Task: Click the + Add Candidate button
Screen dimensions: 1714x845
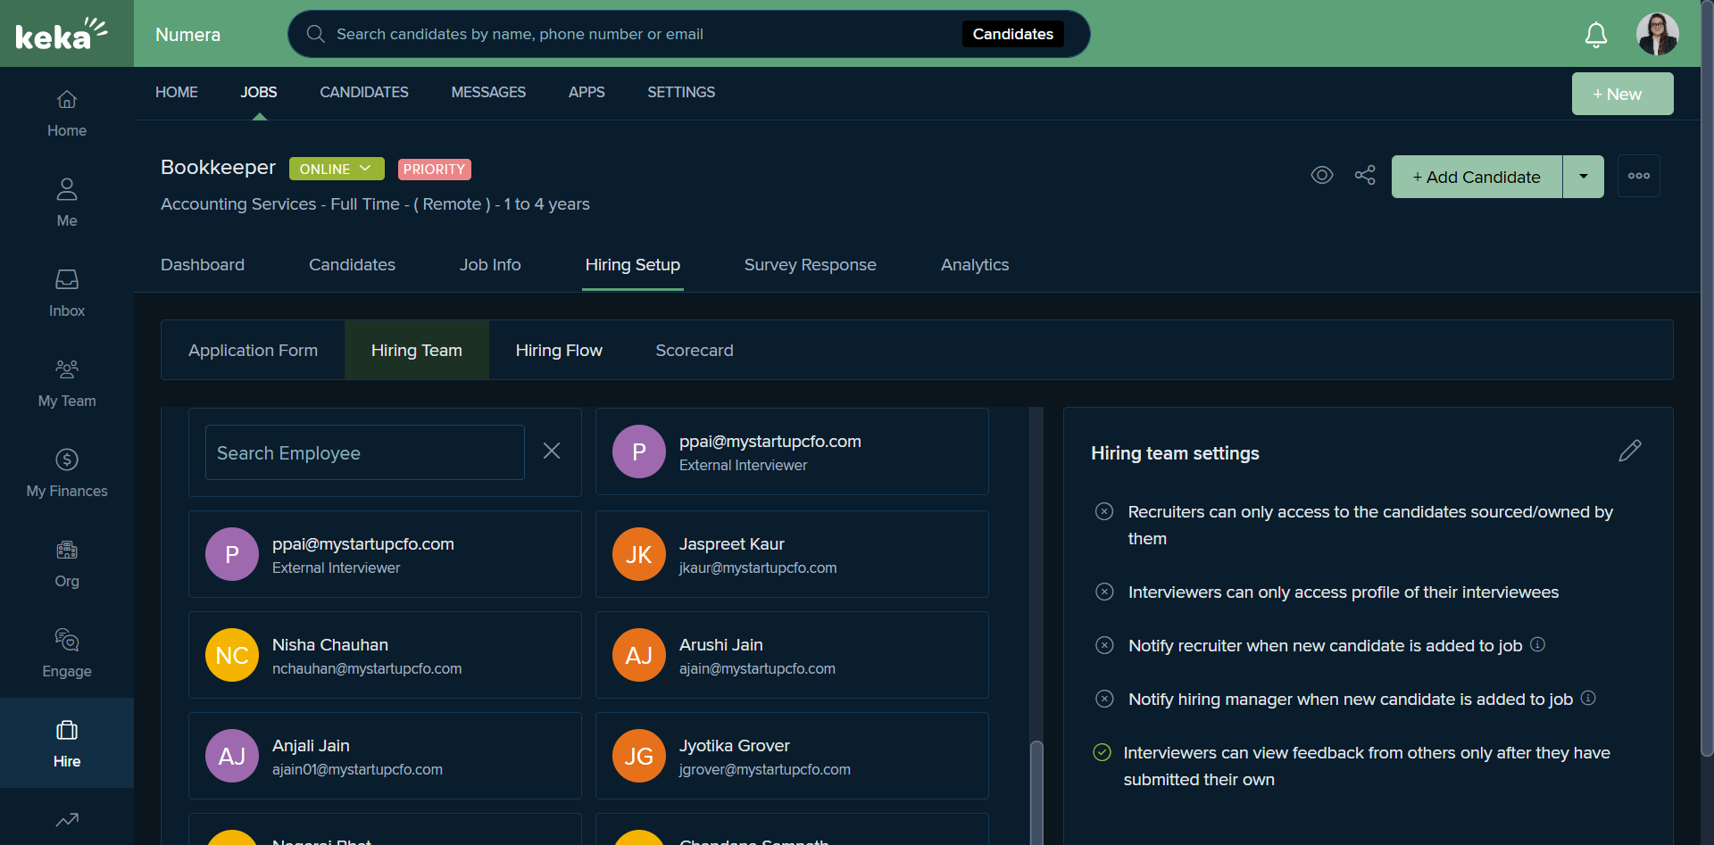Action: coord(1477,177)
